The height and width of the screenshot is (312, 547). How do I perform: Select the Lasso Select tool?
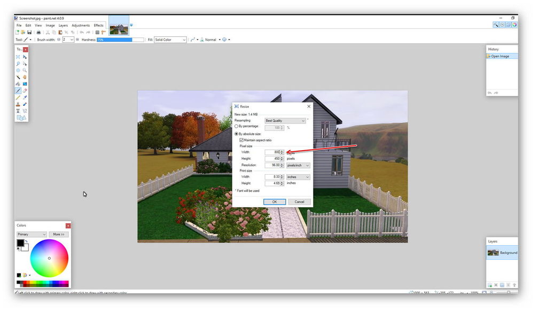18,64
